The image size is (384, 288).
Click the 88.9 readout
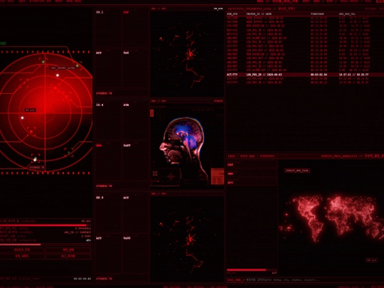coord(100,198)
